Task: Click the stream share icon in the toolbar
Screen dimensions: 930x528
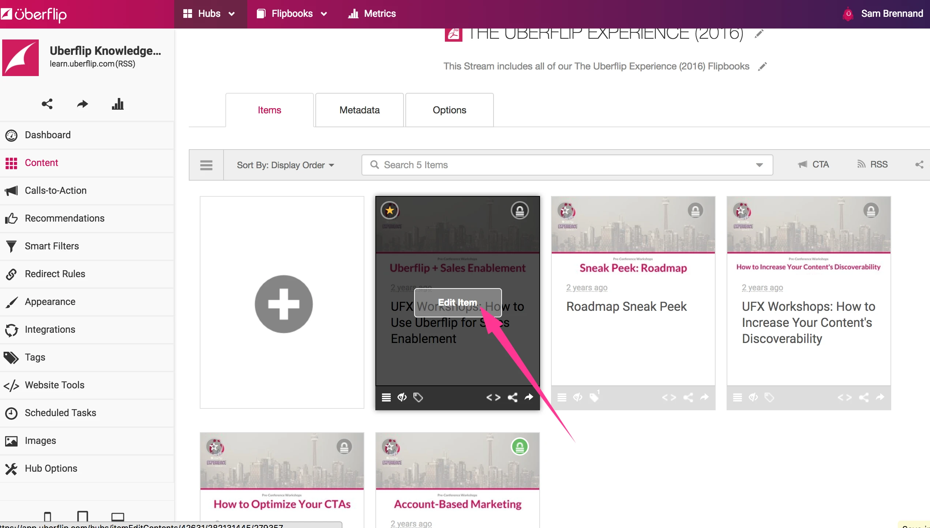Action: point(919,165)
